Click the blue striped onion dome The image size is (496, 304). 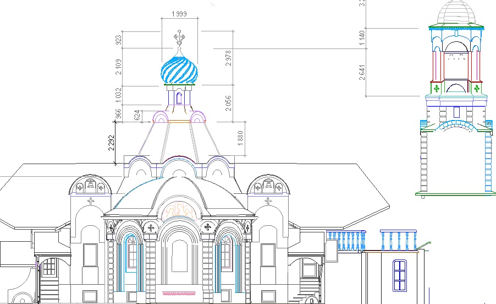tap(179, 70)
